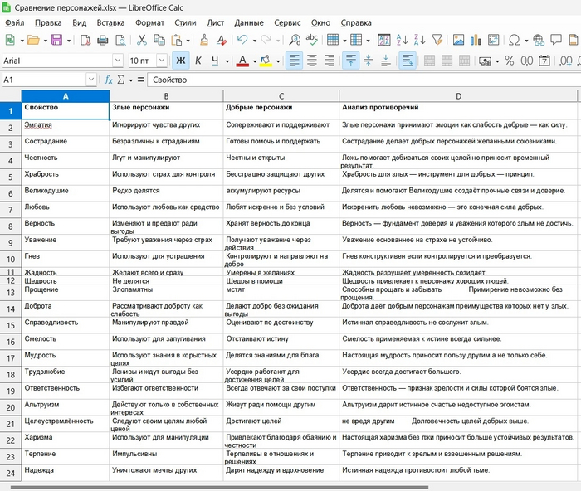This screenshot has width=581, height=491.
Task: Select row 10 header
Action: click(11, 260)
